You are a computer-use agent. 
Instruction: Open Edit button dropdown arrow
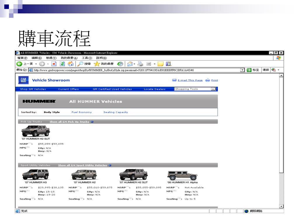pos(154,64)
